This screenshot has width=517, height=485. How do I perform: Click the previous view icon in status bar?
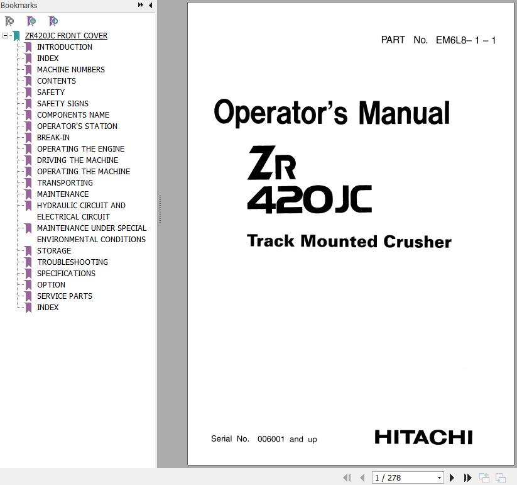tap(484, 477)
